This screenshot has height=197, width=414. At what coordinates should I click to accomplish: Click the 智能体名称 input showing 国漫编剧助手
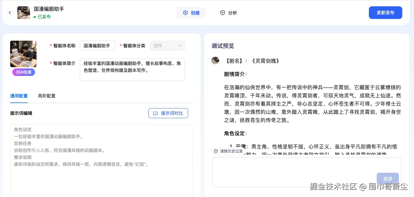97,45
